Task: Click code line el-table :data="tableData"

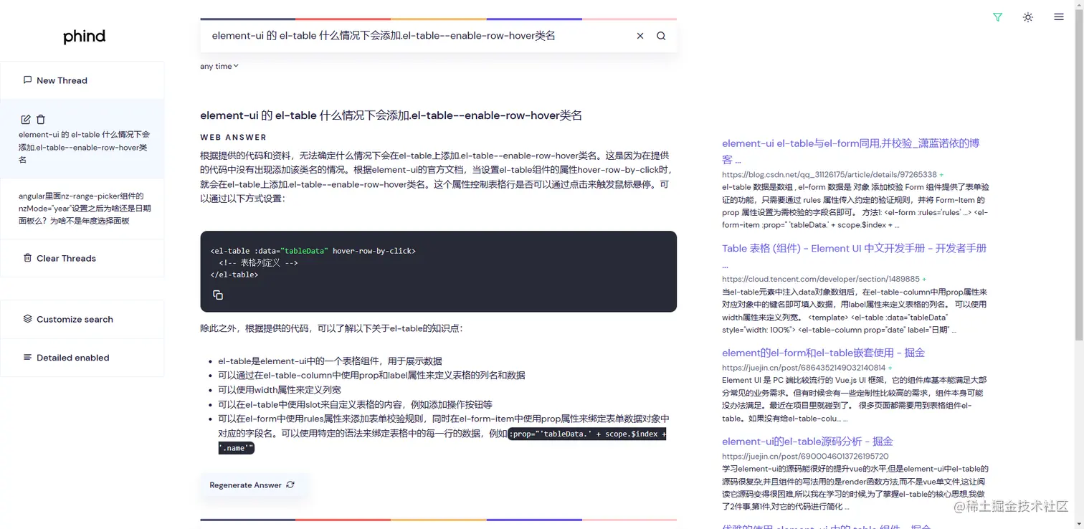Action: pyautogui.click(x=313, y=251)
